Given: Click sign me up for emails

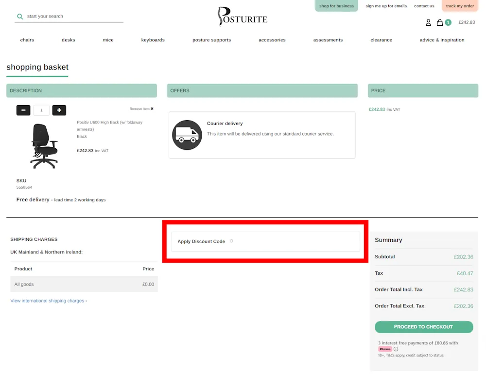Looking at the screenshot, I should click(x=386, y=6).
